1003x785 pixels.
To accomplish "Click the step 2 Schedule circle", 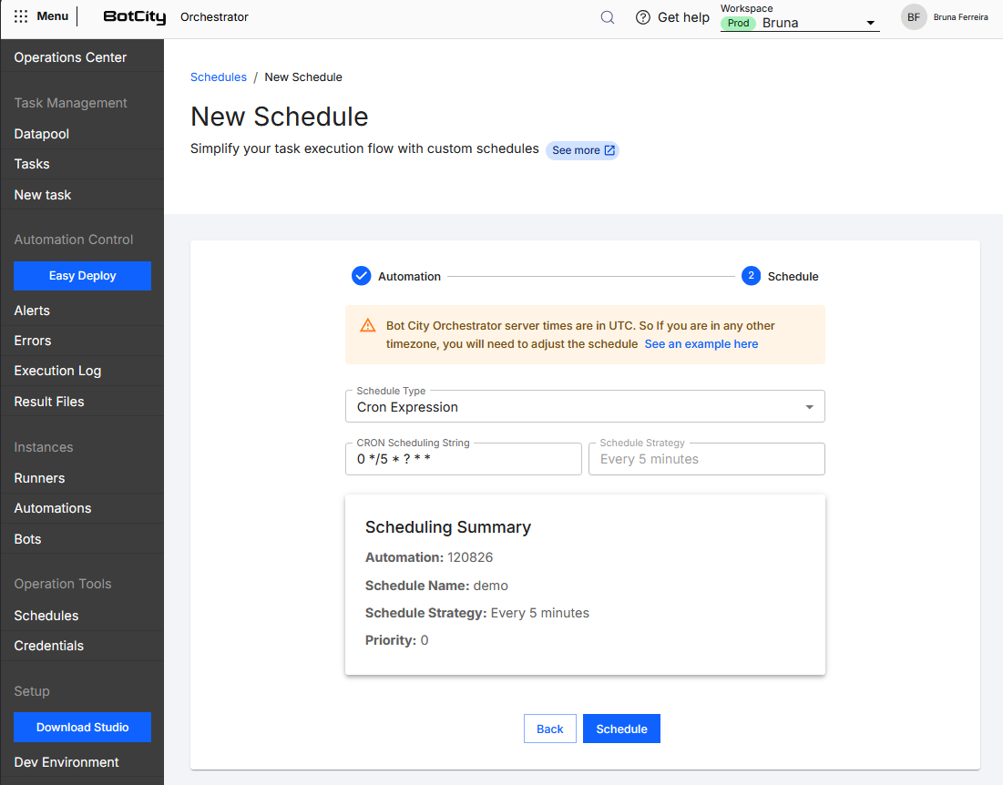I will [751, 276].
